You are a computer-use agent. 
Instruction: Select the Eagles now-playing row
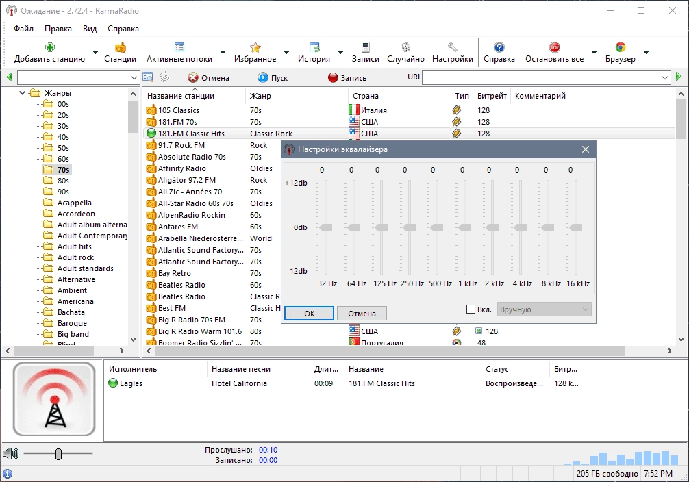tap(342, 383)
